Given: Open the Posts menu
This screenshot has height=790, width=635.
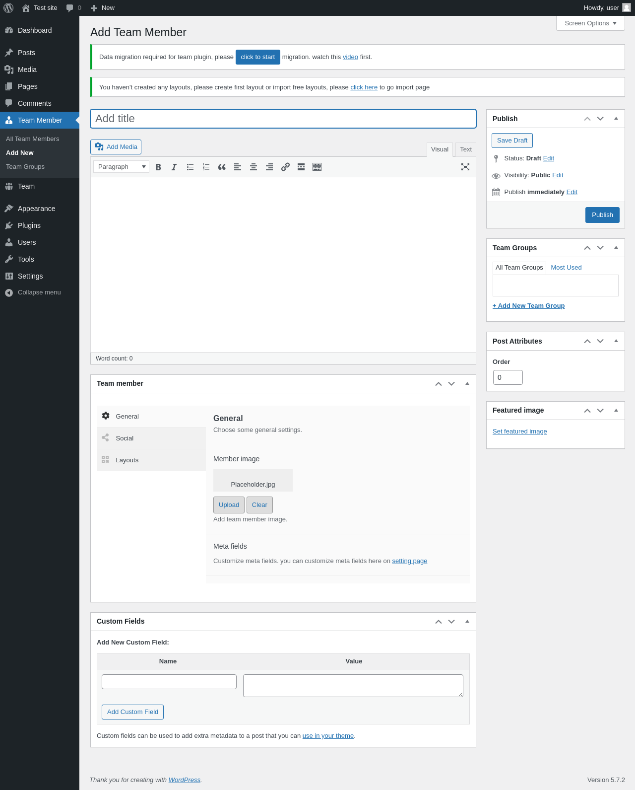Looking at the screenshot, I should (40, 53).
